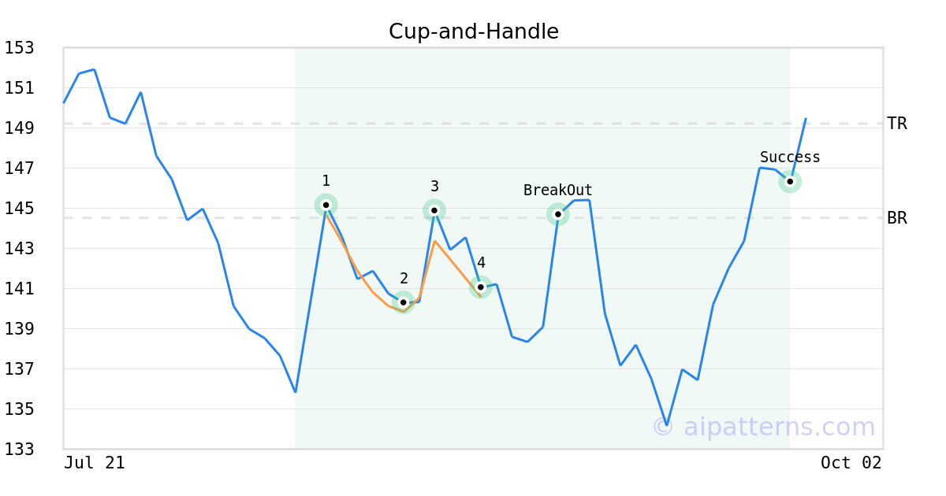The image size is (946, 496).
Task: Click the BreakOut point marker
Action: 558,214
